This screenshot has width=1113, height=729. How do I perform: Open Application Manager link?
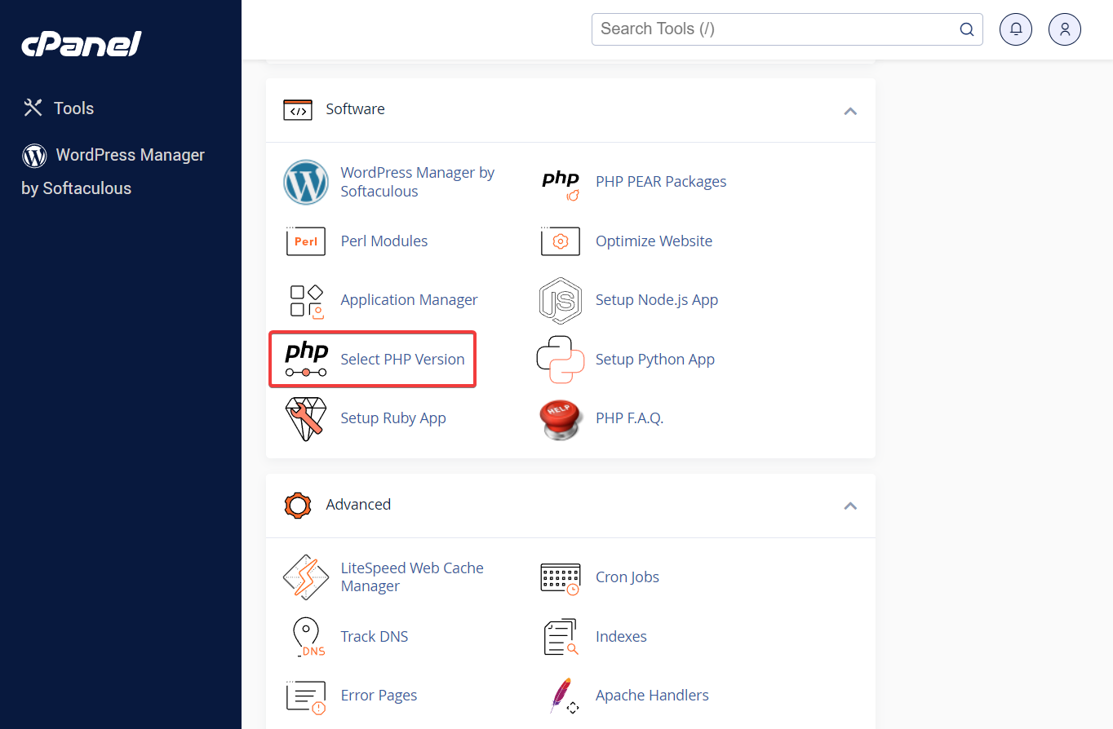[x=409, y=300]
